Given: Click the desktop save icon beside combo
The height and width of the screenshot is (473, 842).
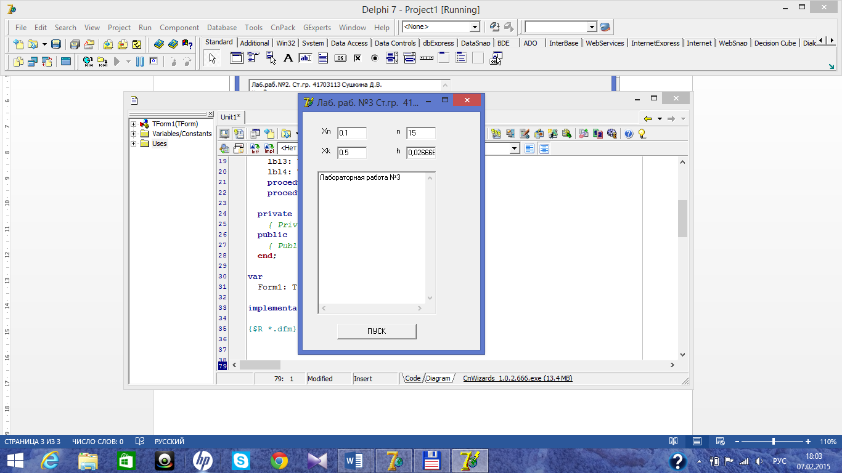Looking at the screenshot, I should (x=494, y=27).
